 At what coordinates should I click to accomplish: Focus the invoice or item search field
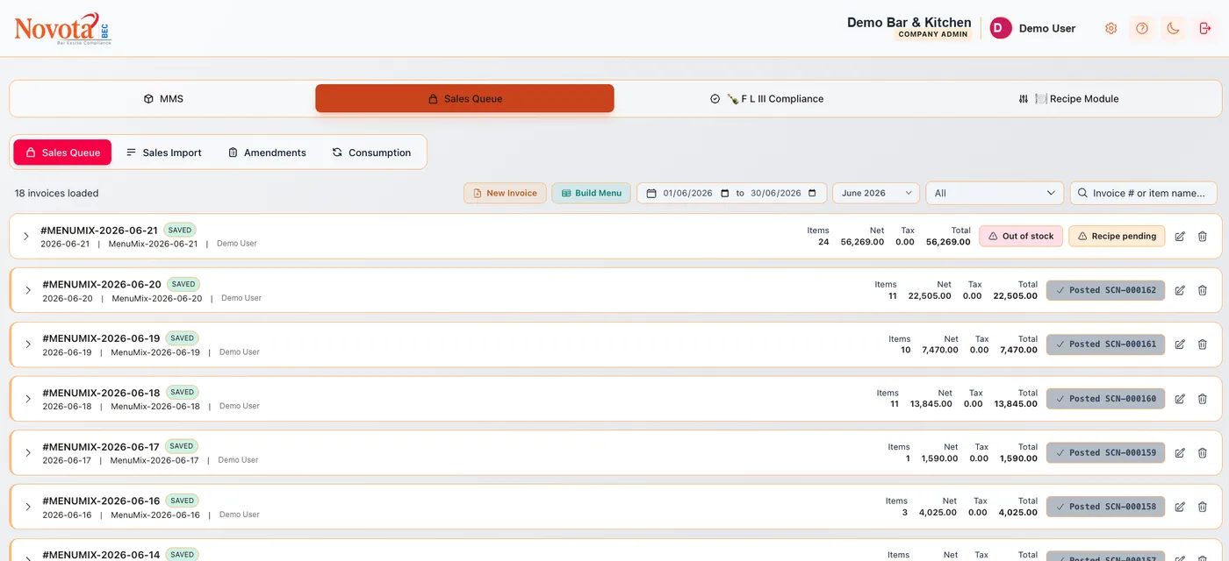(x=1144, y=193)
